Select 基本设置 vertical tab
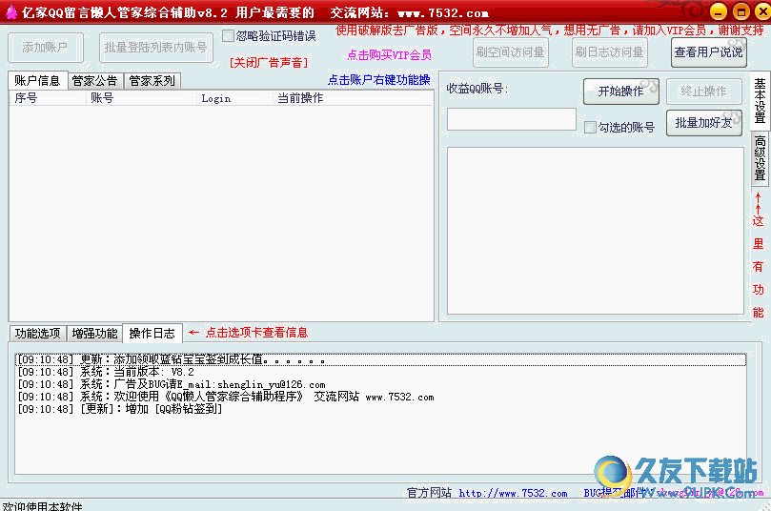The height and width of the screenshot is (511, 771). click(760, 101)
